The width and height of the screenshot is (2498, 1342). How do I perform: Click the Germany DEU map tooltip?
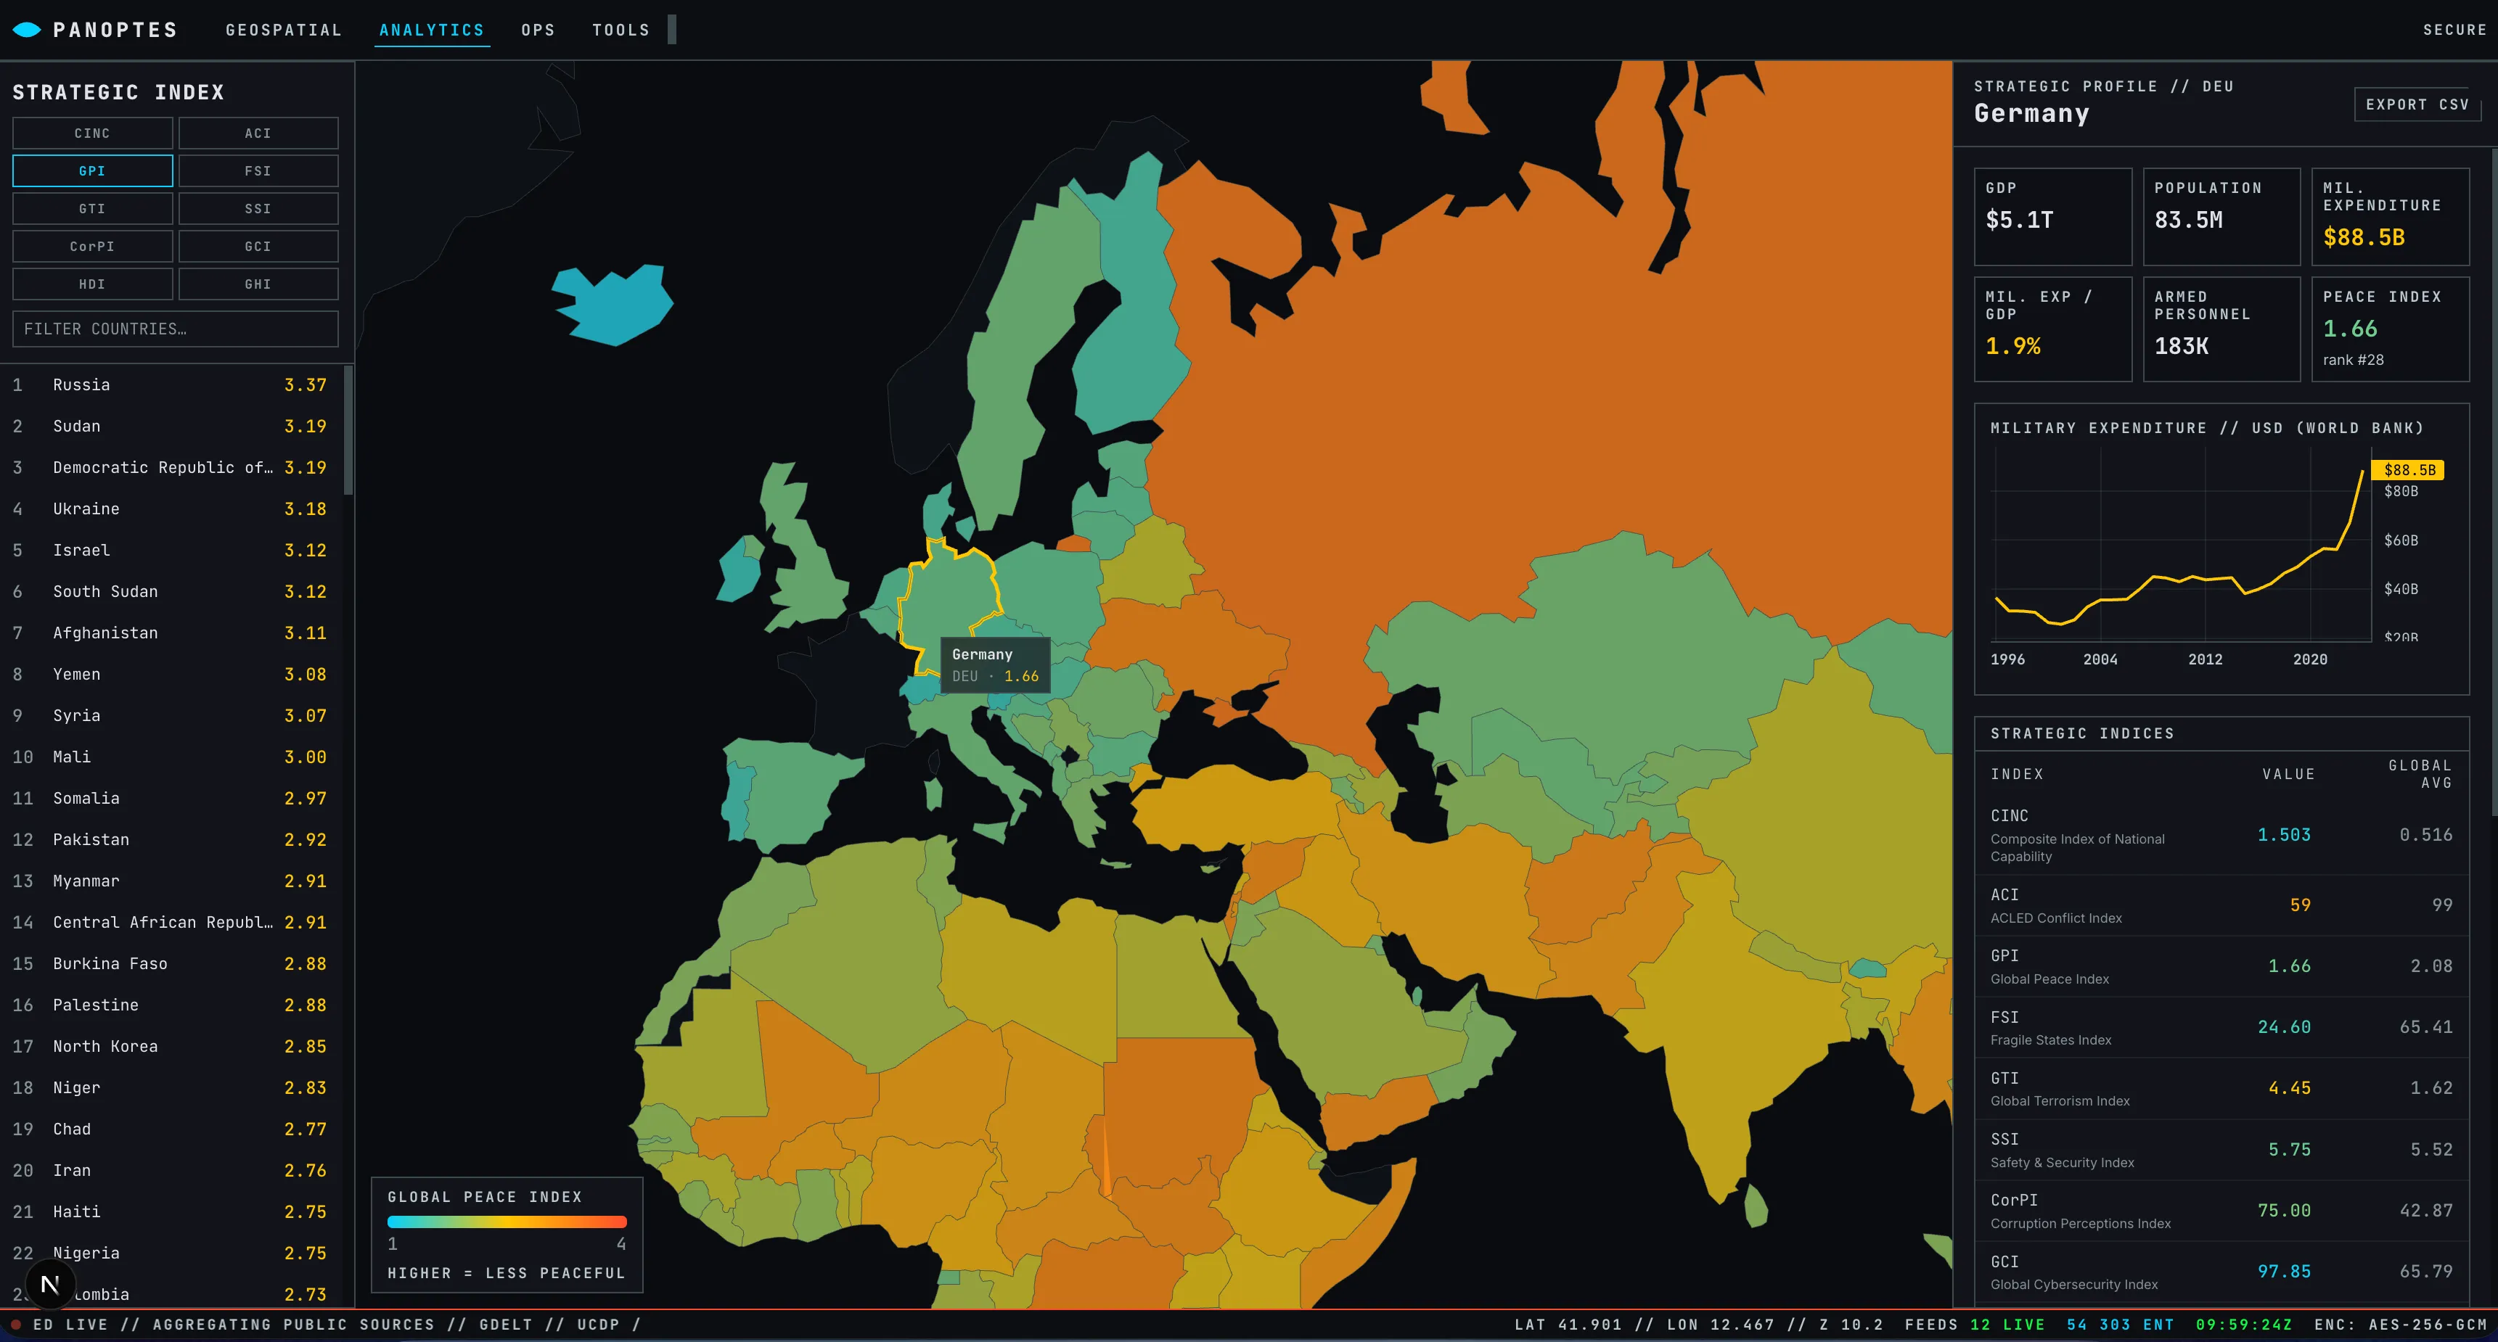[x=995, y=664]
